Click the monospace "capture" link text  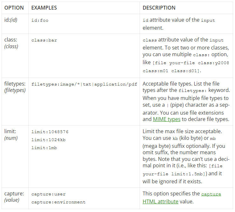(211, 194)
